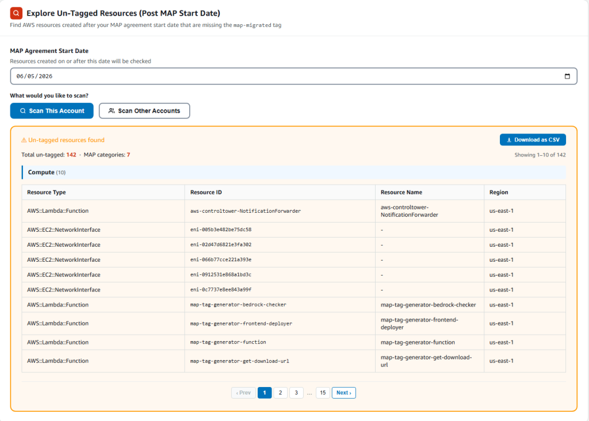
Task: Jump to page 15 of results
Action: tap(323, 392)
